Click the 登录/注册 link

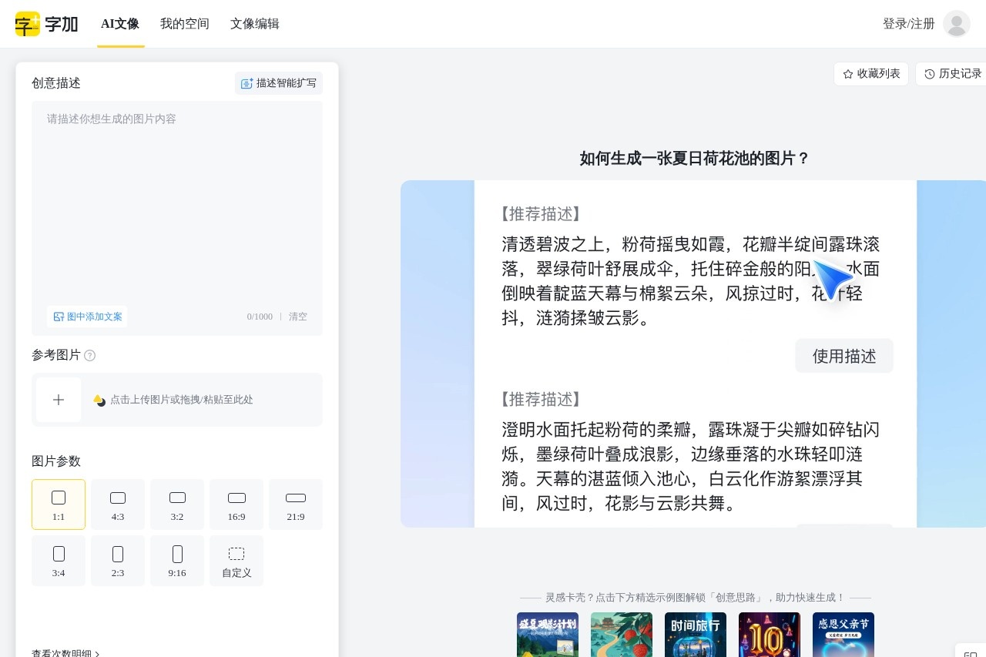pos(908,24)
